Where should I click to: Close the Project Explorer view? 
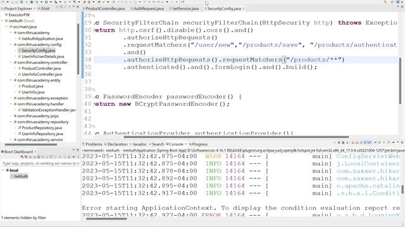(x=34, y=8)
